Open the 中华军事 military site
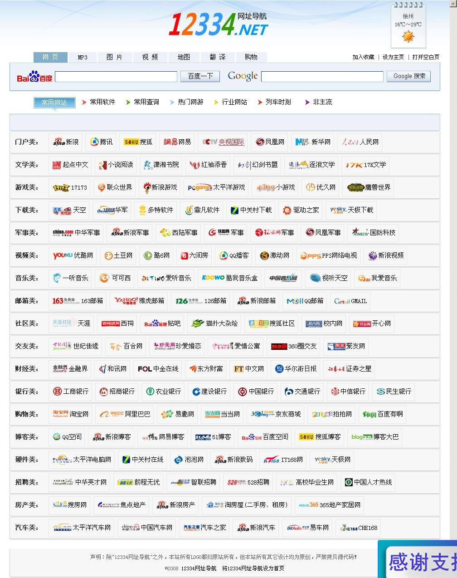 [x=76, y=233]
